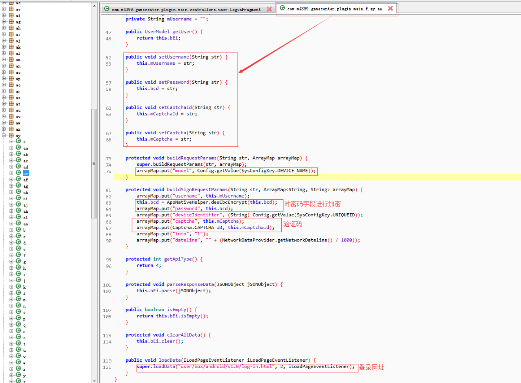Image resolution: width=521 pixels, height=383 pixels.
Task: Click the package icon for an
Action: pos(11,66)
